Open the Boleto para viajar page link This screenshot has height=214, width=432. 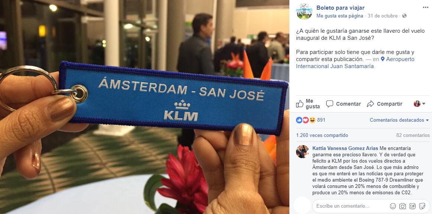pos(340,8)
